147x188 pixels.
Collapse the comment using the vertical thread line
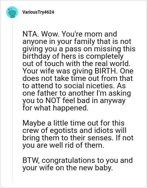pos(12,100)
